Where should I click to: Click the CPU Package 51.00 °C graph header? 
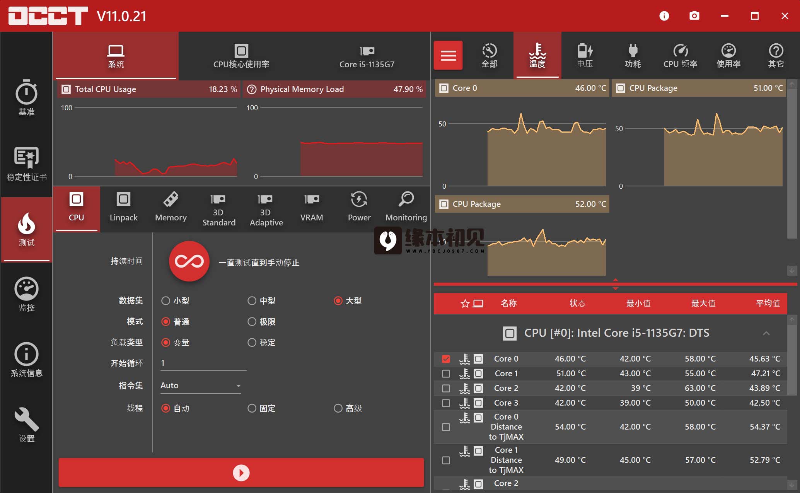click(699, 88)
